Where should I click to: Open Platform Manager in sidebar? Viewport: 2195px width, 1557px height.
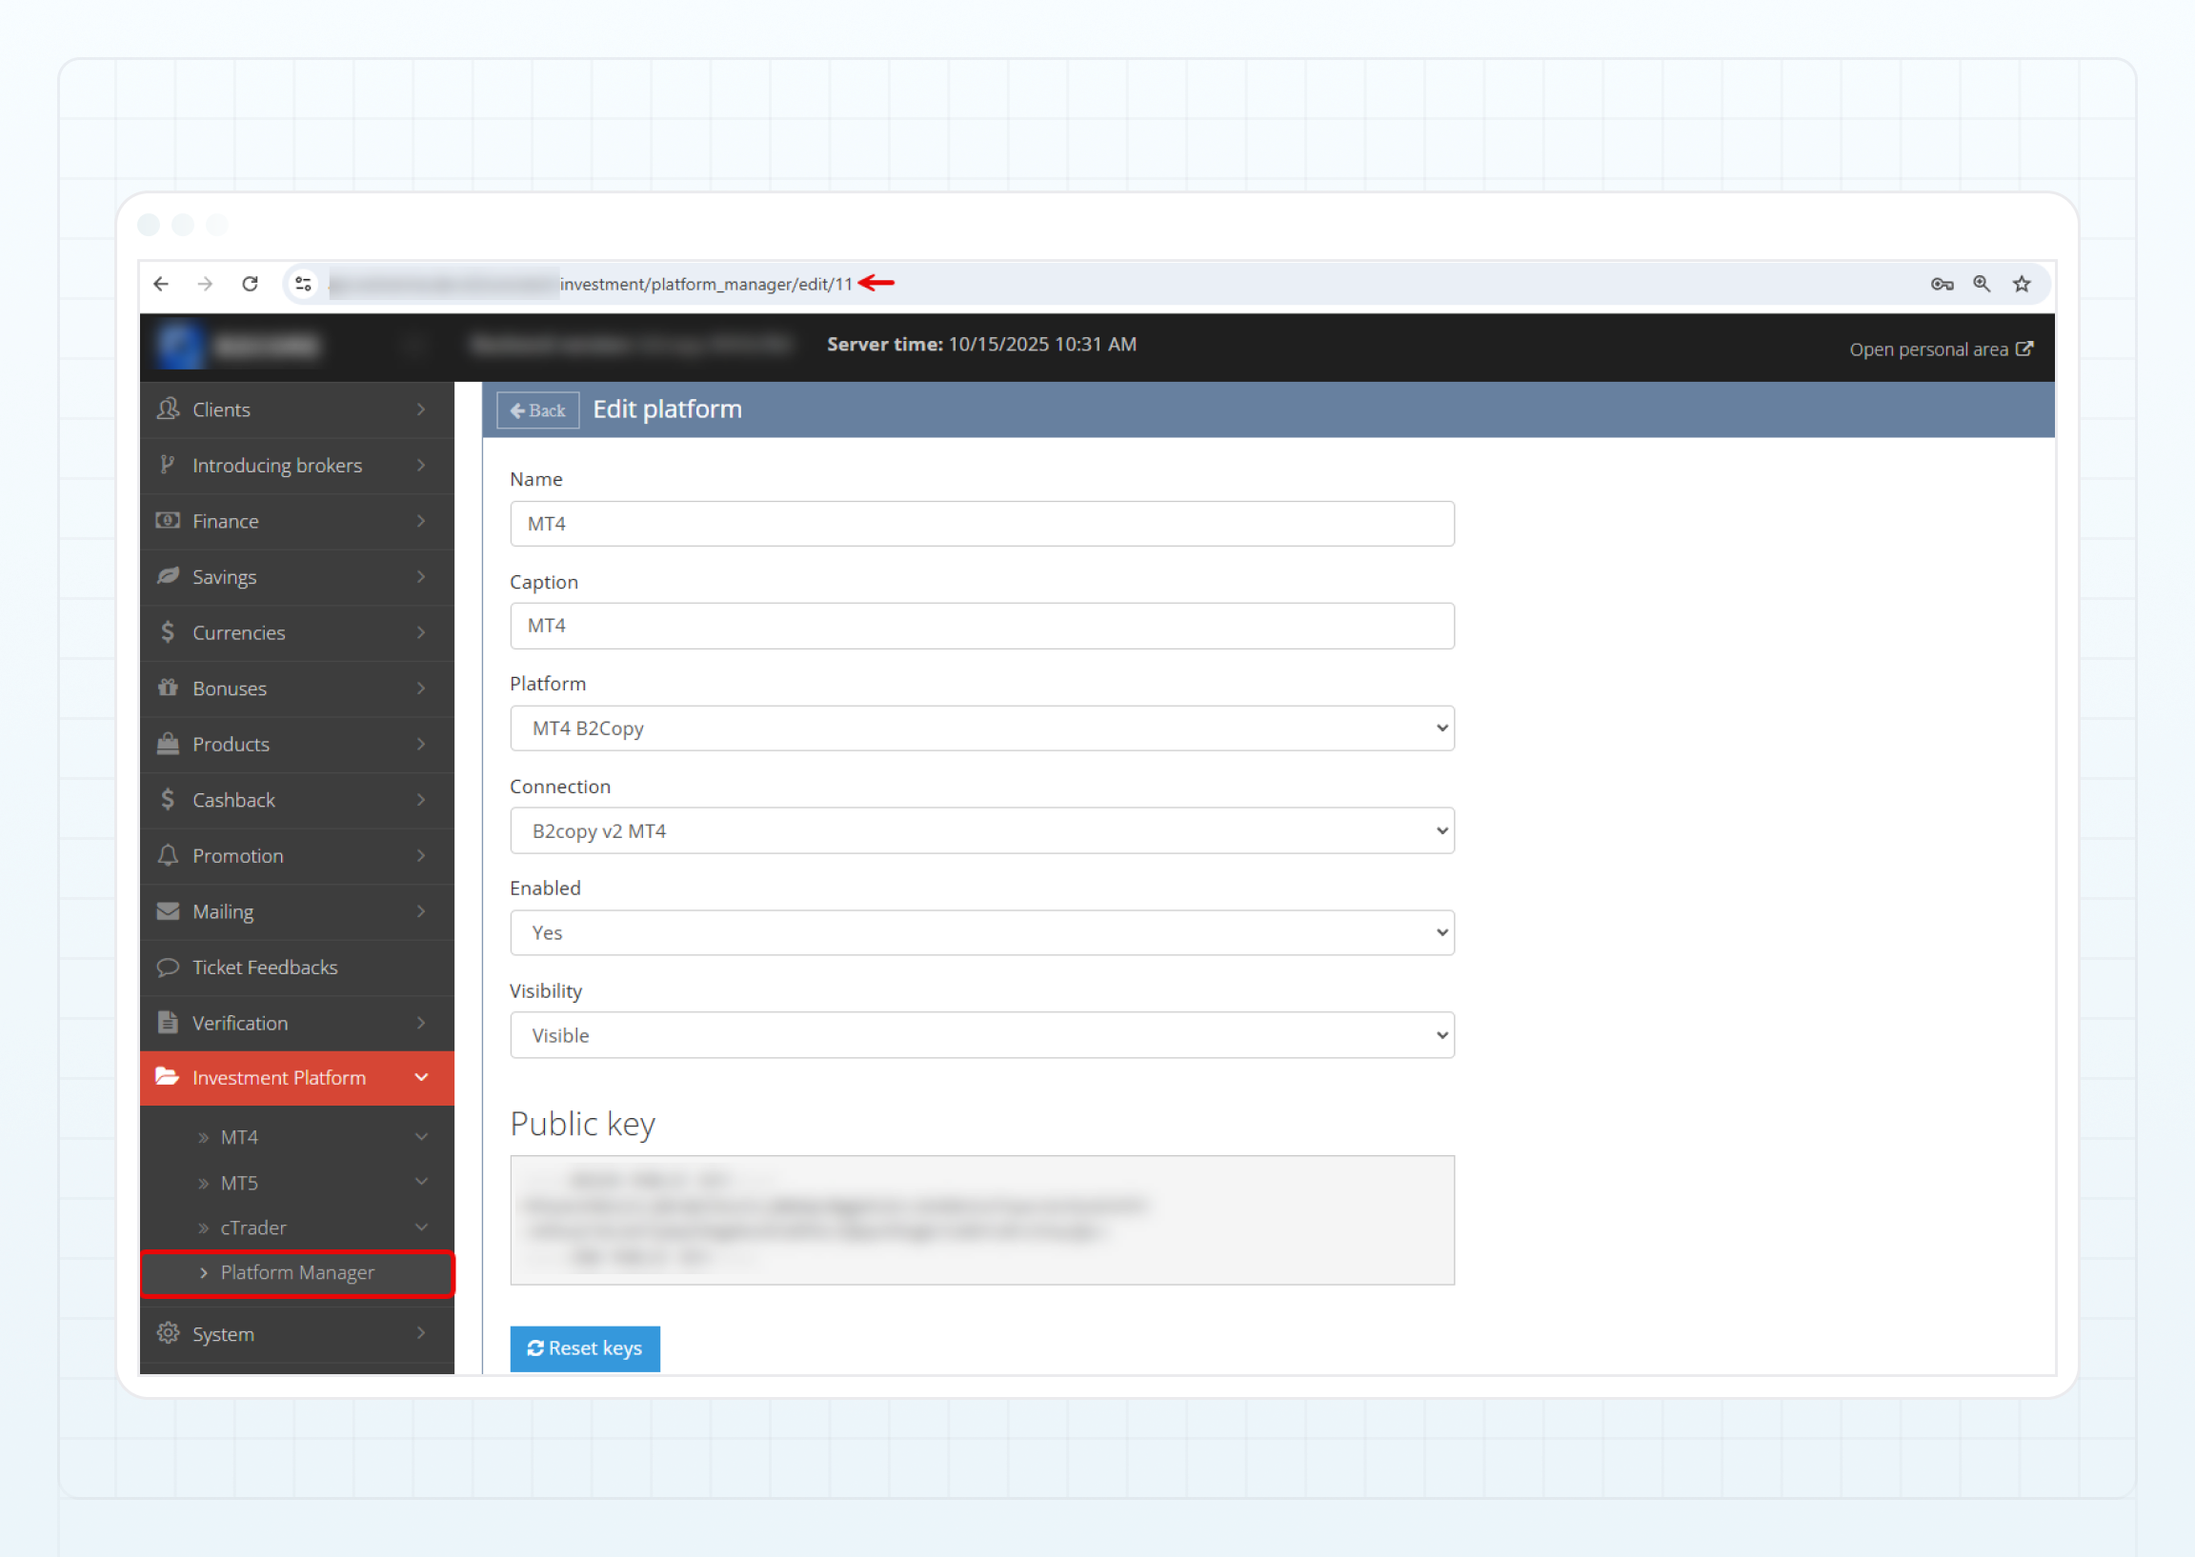(297, 1273)
